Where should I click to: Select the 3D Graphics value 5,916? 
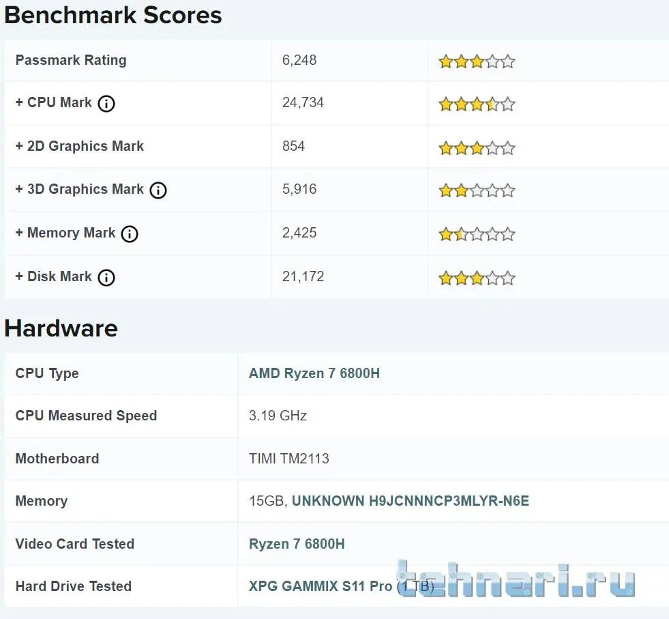point(299,189)
